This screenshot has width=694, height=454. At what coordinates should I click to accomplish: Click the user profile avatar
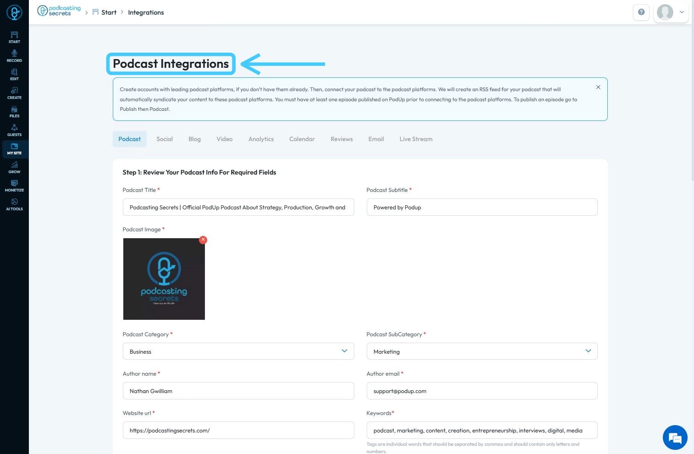(665, 12)
